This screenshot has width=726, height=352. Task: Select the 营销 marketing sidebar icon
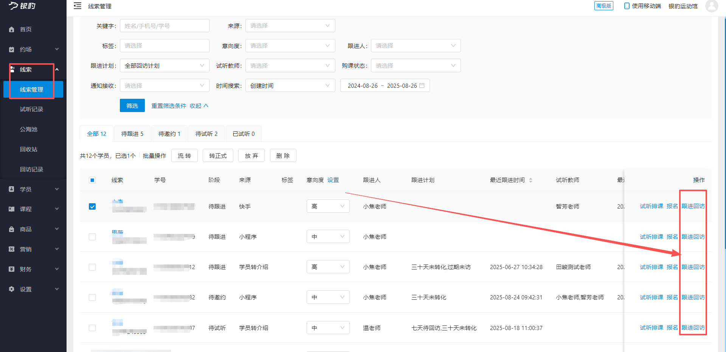point(11,249)
